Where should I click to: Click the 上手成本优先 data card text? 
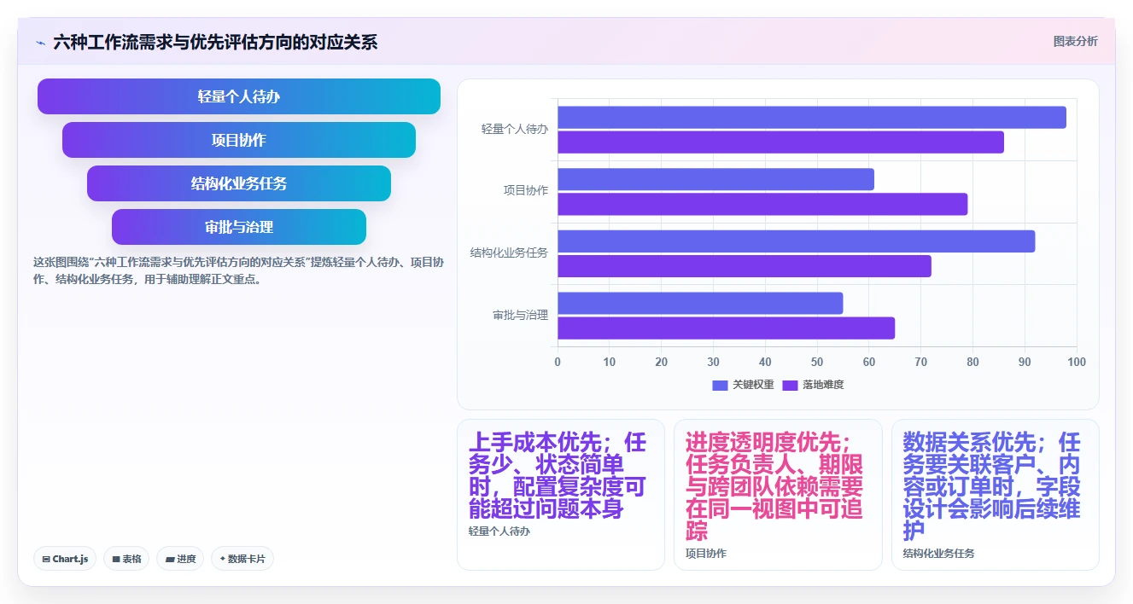(558, 476)
